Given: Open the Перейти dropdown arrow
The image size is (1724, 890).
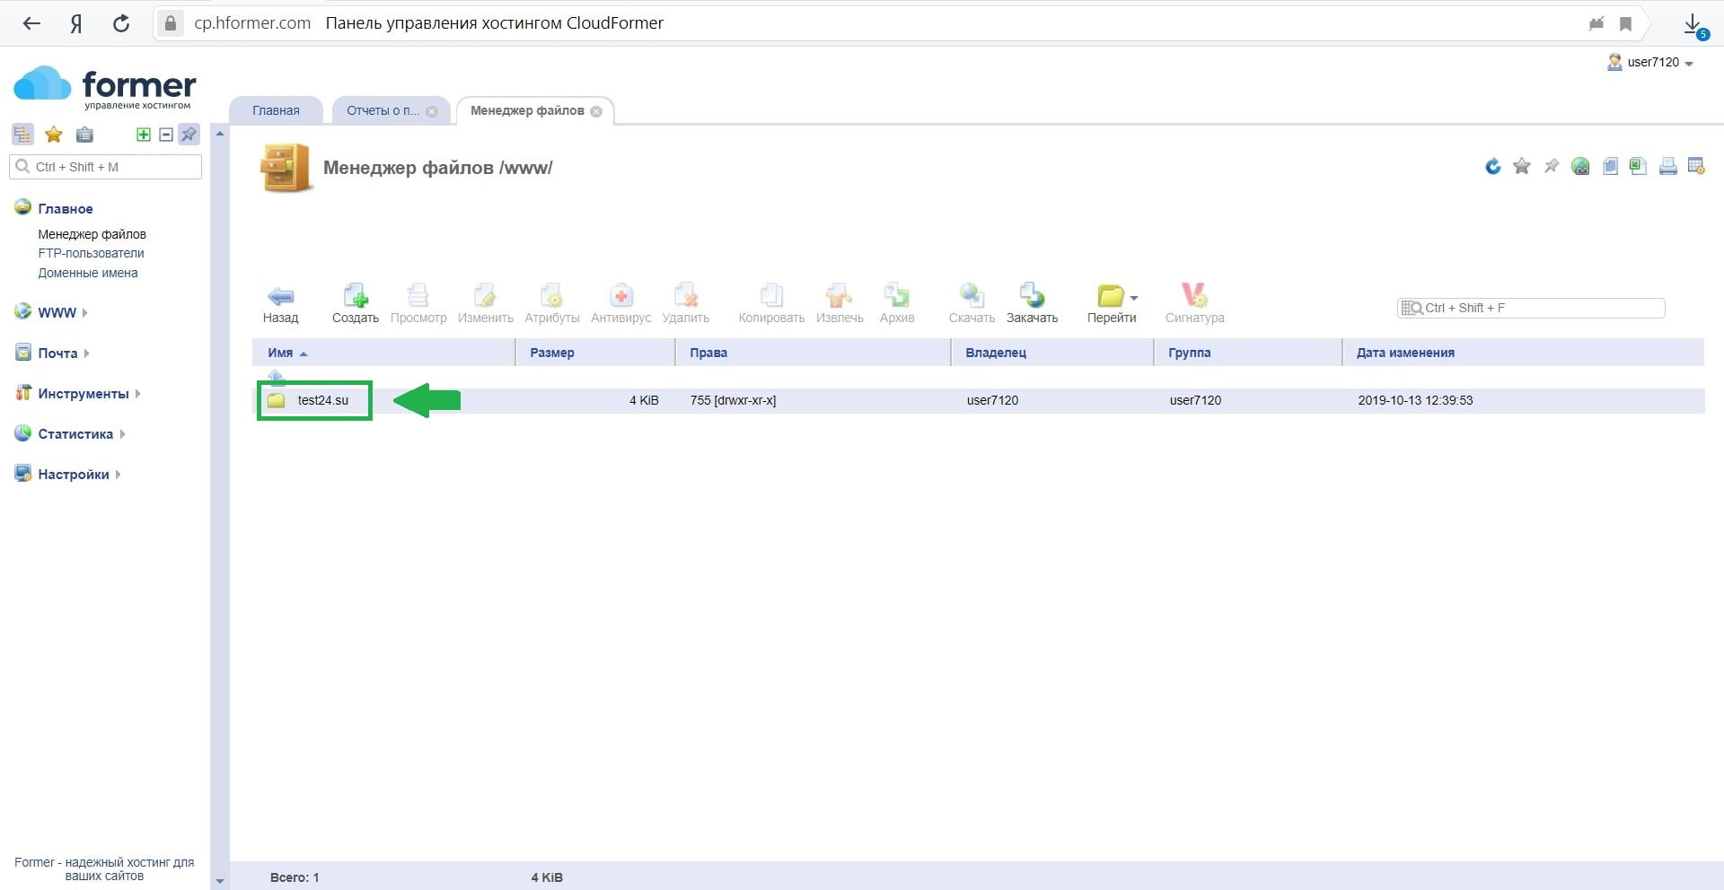Looking at the screenshot, I should pyautogui.click(x=1134, y=298).
